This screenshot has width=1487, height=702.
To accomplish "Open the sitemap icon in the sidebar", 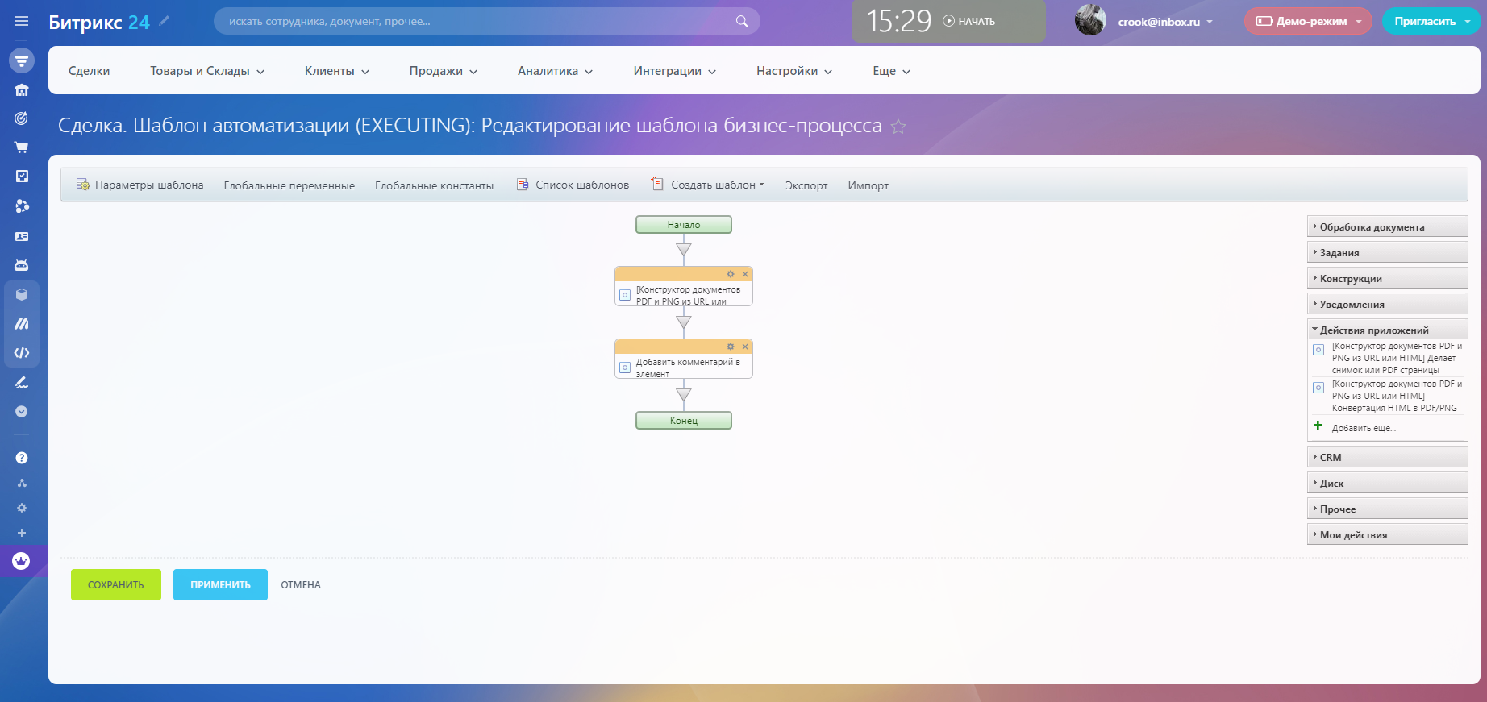I will click(22, 483).
